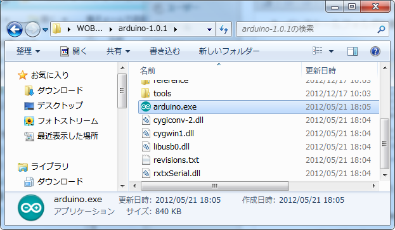Open ダウンロード under お気に入り
The height and width of the screenshot is (230, 395).
coord(60,90)
